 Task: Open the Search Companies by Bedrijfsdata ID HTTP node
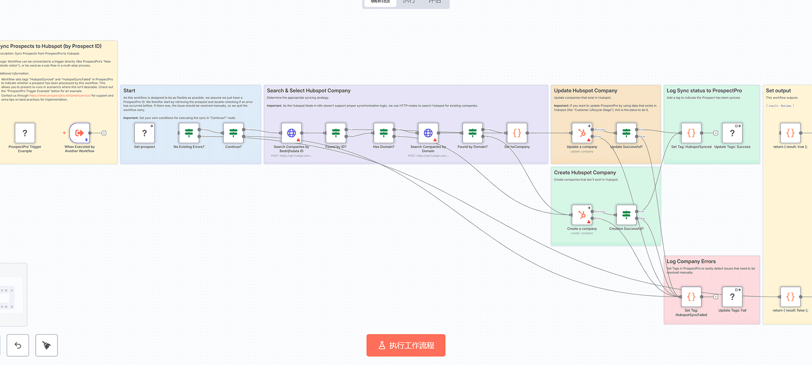[x=291, y=133]
